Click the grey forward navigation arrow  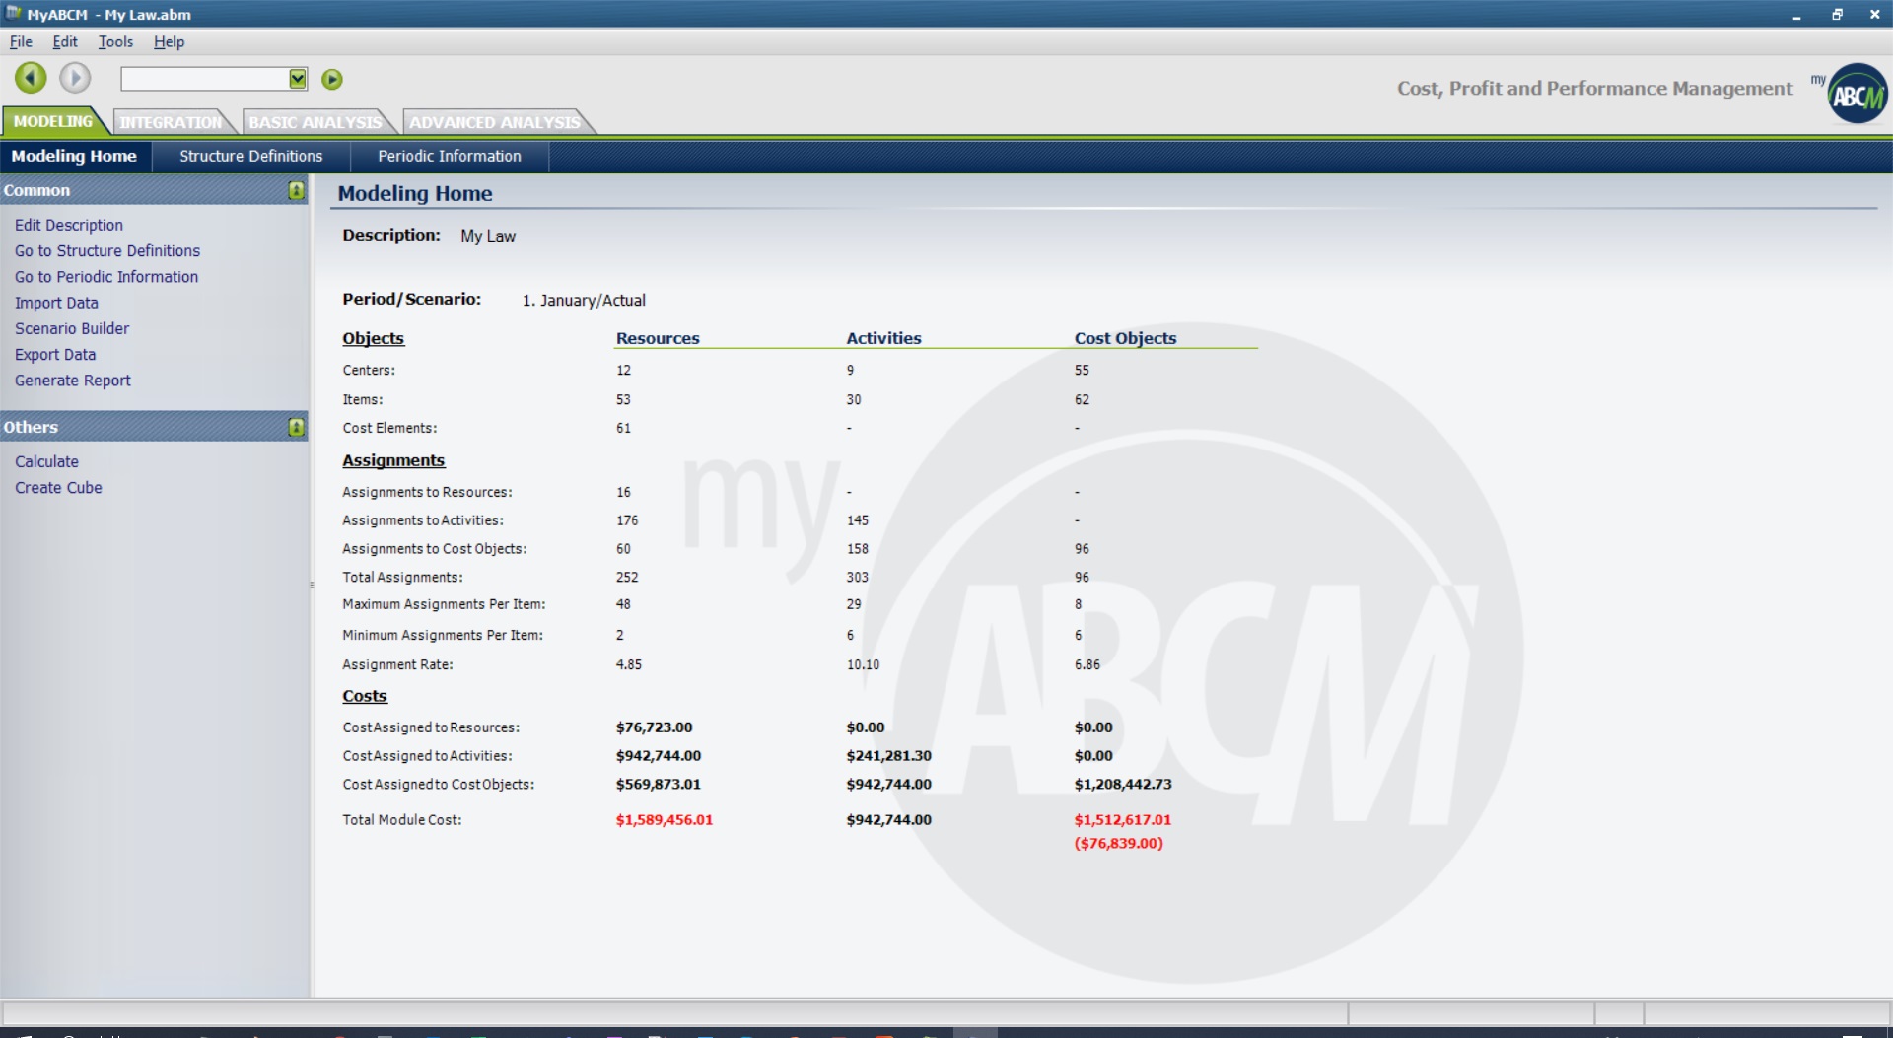pyautogui.click(x=75, y=78)
